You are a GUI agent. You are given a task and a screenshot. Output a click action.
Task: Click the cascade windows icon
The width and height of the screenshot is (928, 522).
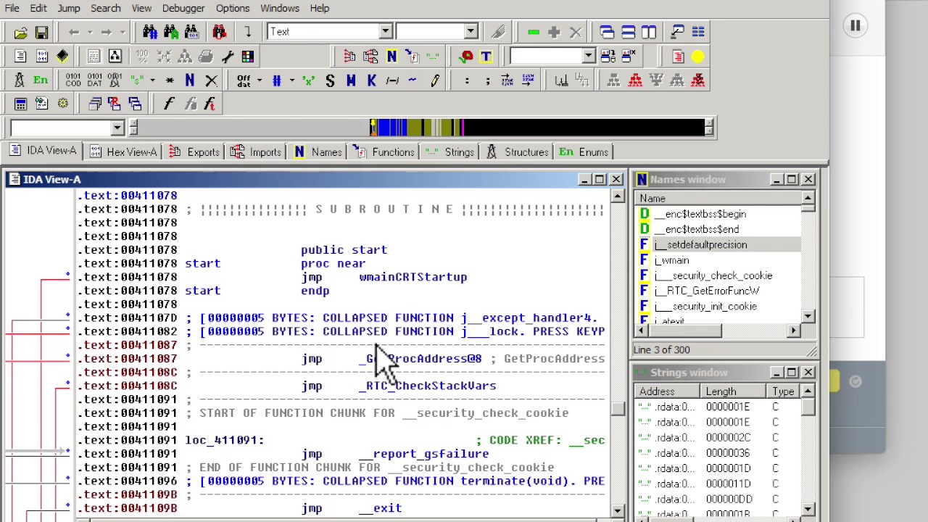tap(607, 32)
